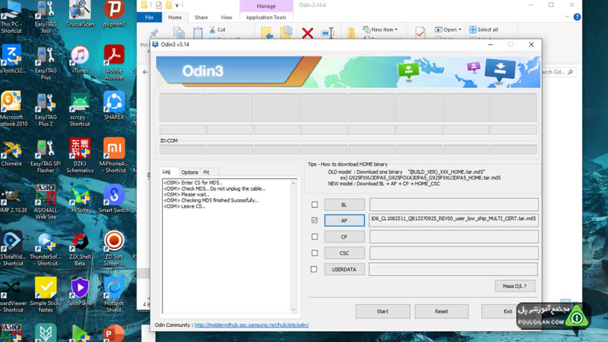
Task: Click the USERDATA button in Odin
Action: (344, 269)
